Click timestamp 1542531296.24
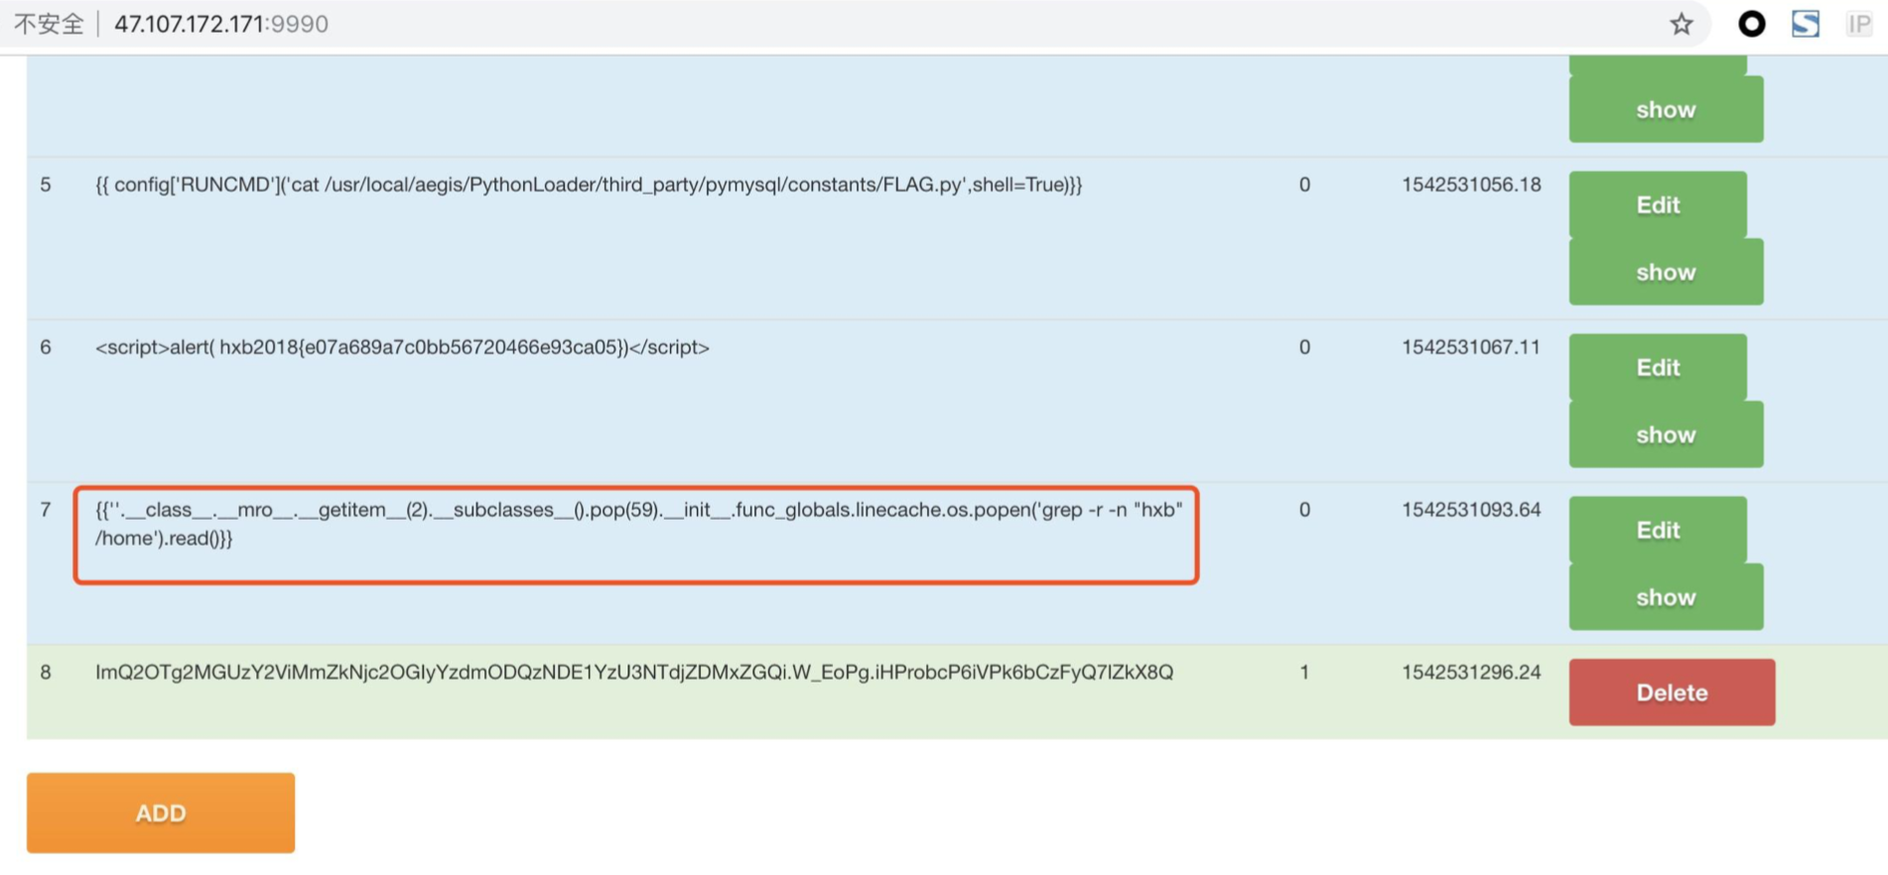 click(x=1471, y=673)
